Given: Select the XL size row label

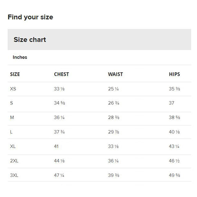Looking at the screenshot, I should tap(13, 147).
